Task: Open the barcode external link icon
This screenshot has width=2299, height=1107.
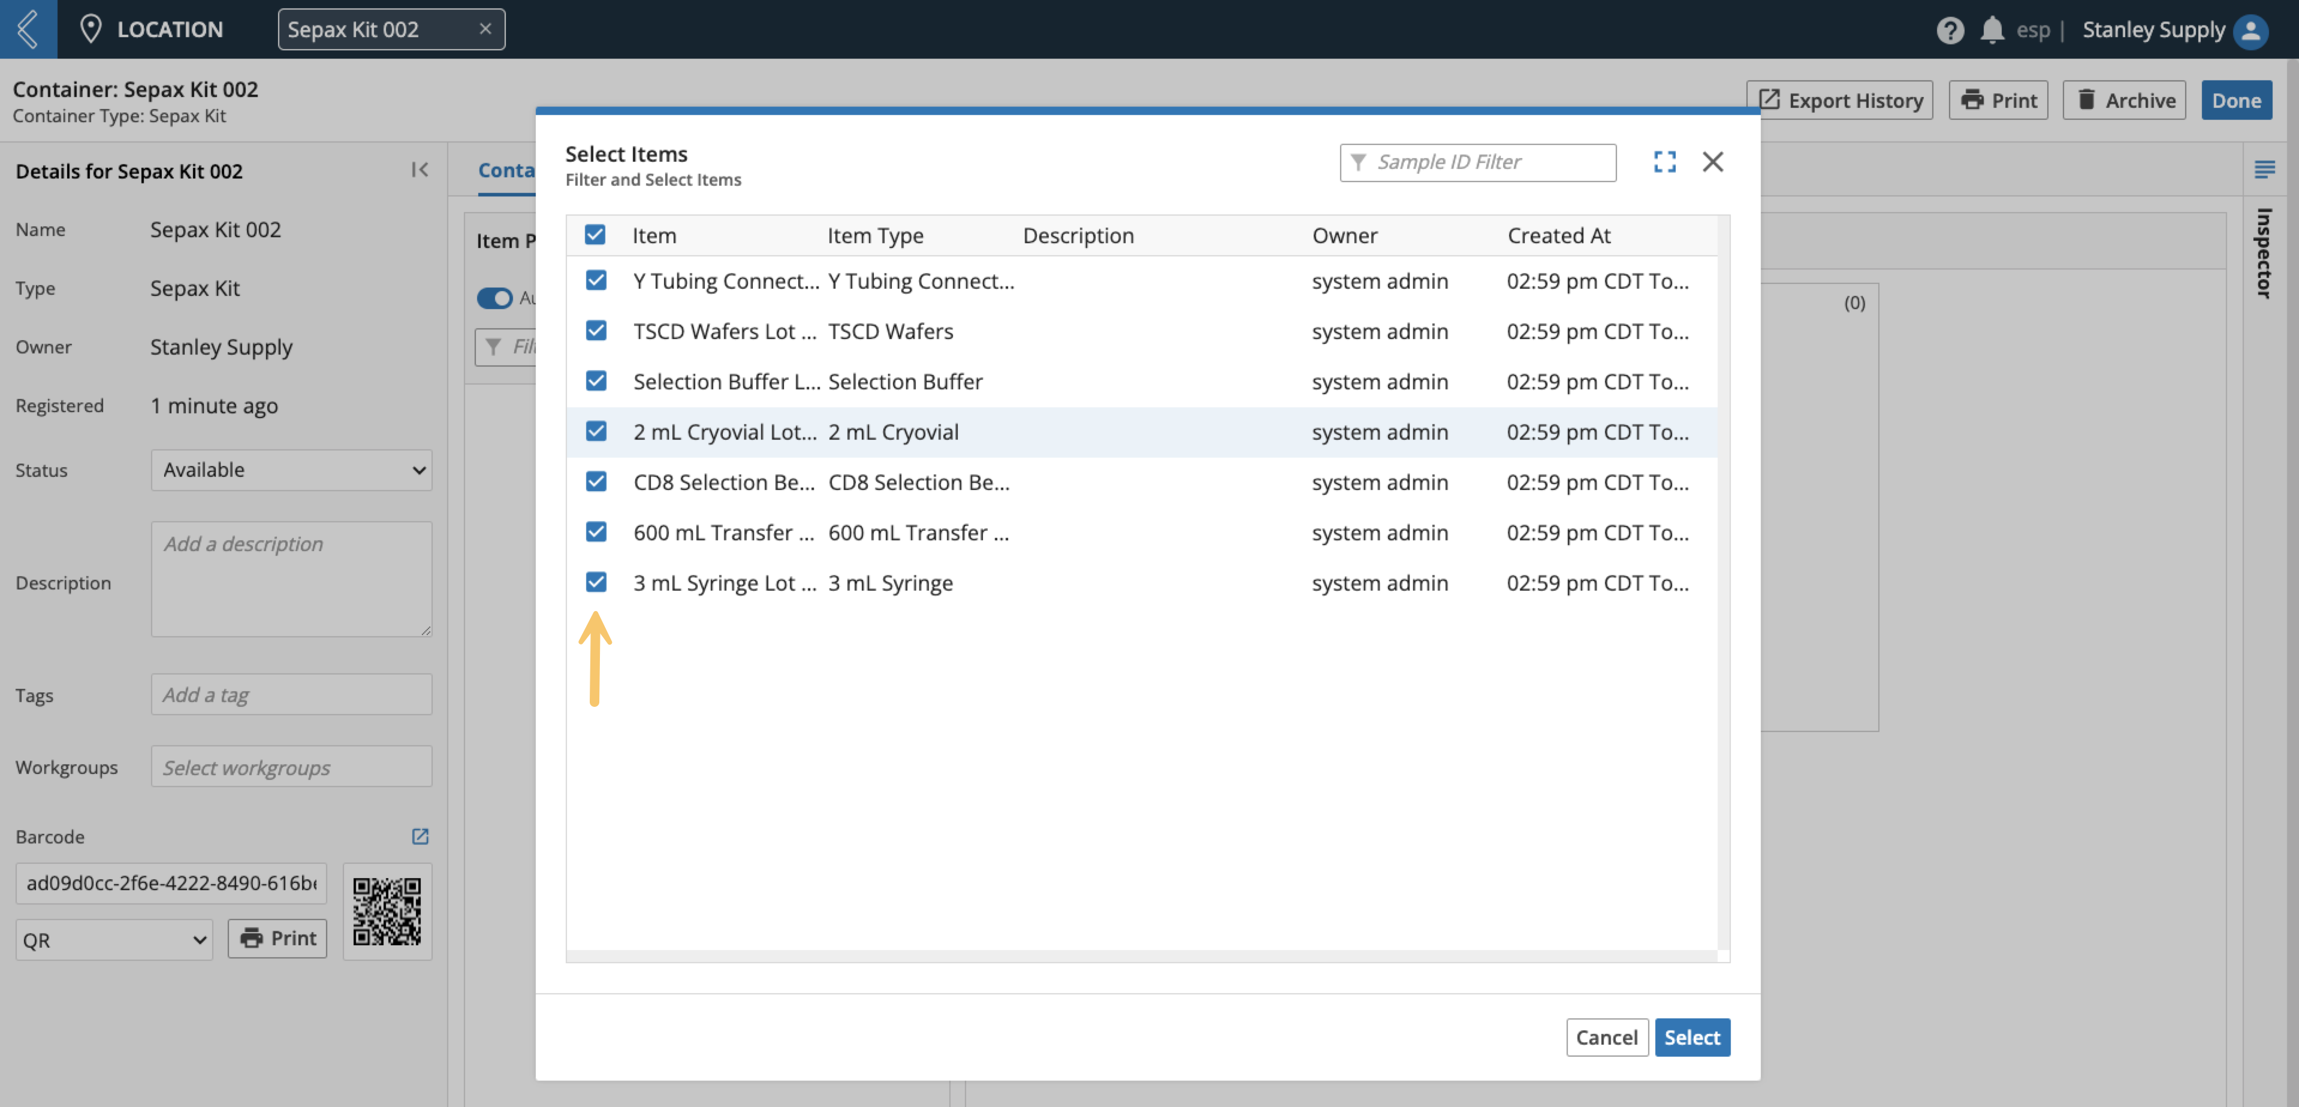Action: click(x=420, y=836)
